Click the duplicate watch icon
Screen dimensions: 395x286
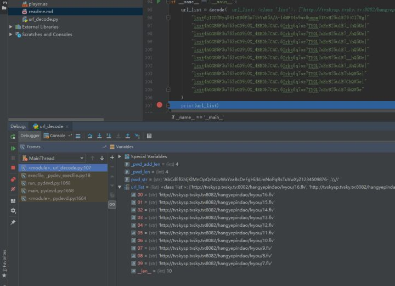click(x=112, y=195)
